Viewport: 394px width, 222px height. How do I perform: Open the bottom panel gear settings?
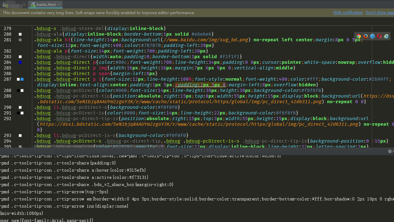[x=390, y=151]
